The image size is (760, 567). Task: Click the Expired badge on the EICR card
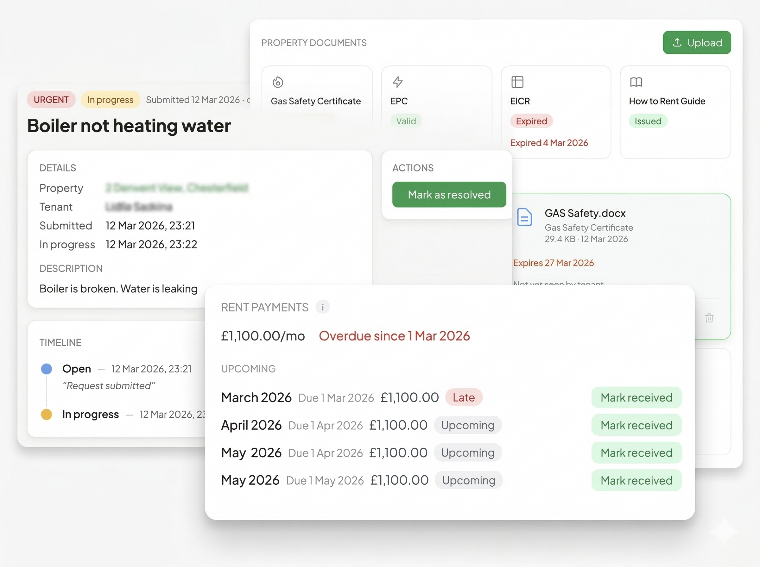(x=531, y=121)
